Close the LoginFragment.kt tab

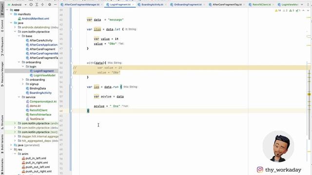click(133, 4)
